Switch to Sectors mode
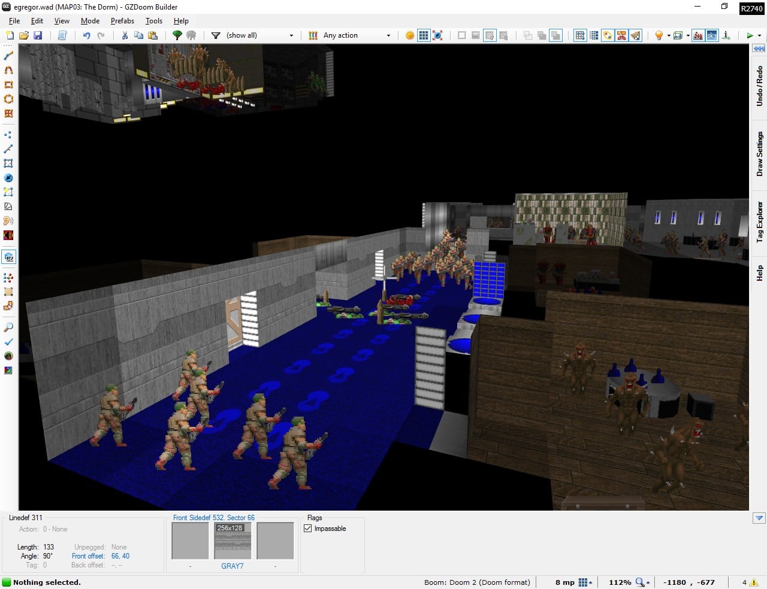Screen dimensions: 767x589 pos(8,163)
